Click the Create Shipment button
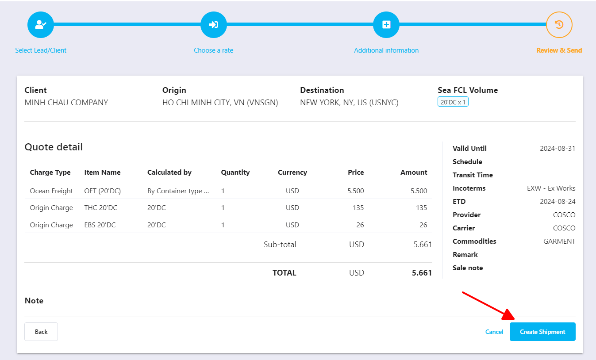The height and width of the screenshot is (360, 596). [542, 332]
